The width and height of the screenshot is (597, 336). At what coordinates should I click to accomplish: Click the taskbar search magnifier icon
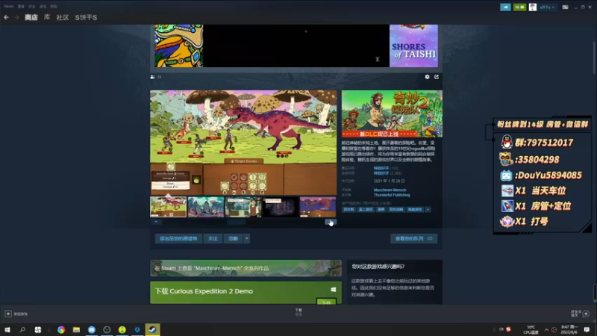pyautogui.click(x=22, y=329)
